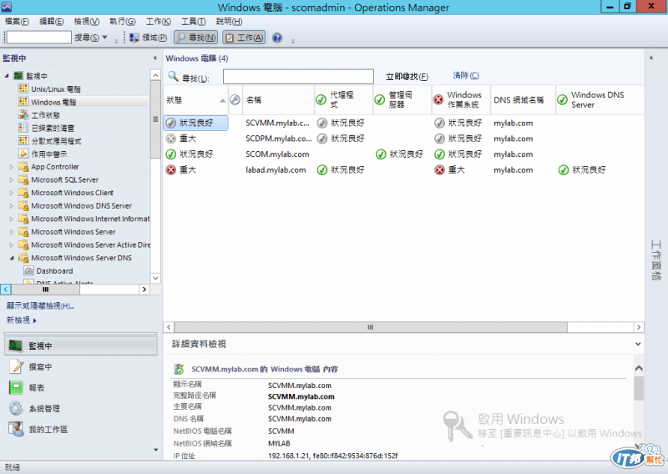Collapse the 監視中 root tree node

[x=7, y=76]
